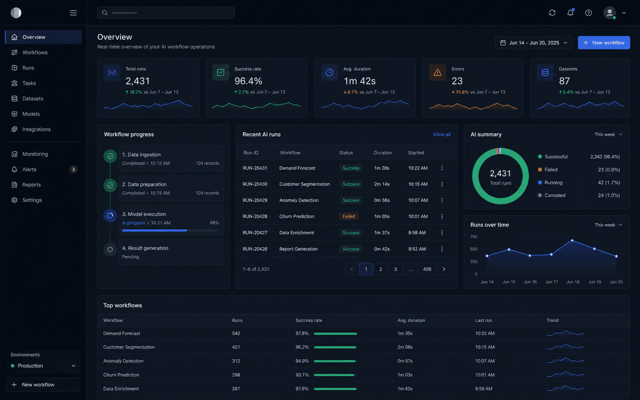The width and height of the screenshot is (640, 400).
Task: Click Customer Segmentation in Top workflows
Action: tap(129, 347)
